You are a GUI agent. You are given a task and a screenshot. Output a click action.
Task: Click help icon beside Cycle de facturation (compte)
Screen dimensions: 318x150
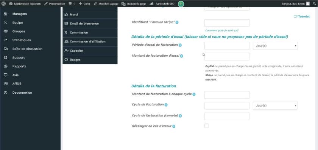click(180, 116)
